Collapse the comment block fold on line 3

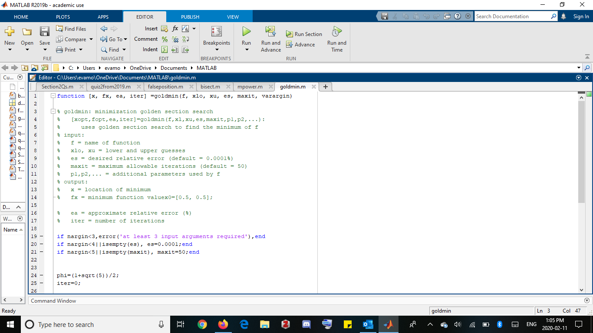[53, 111]
